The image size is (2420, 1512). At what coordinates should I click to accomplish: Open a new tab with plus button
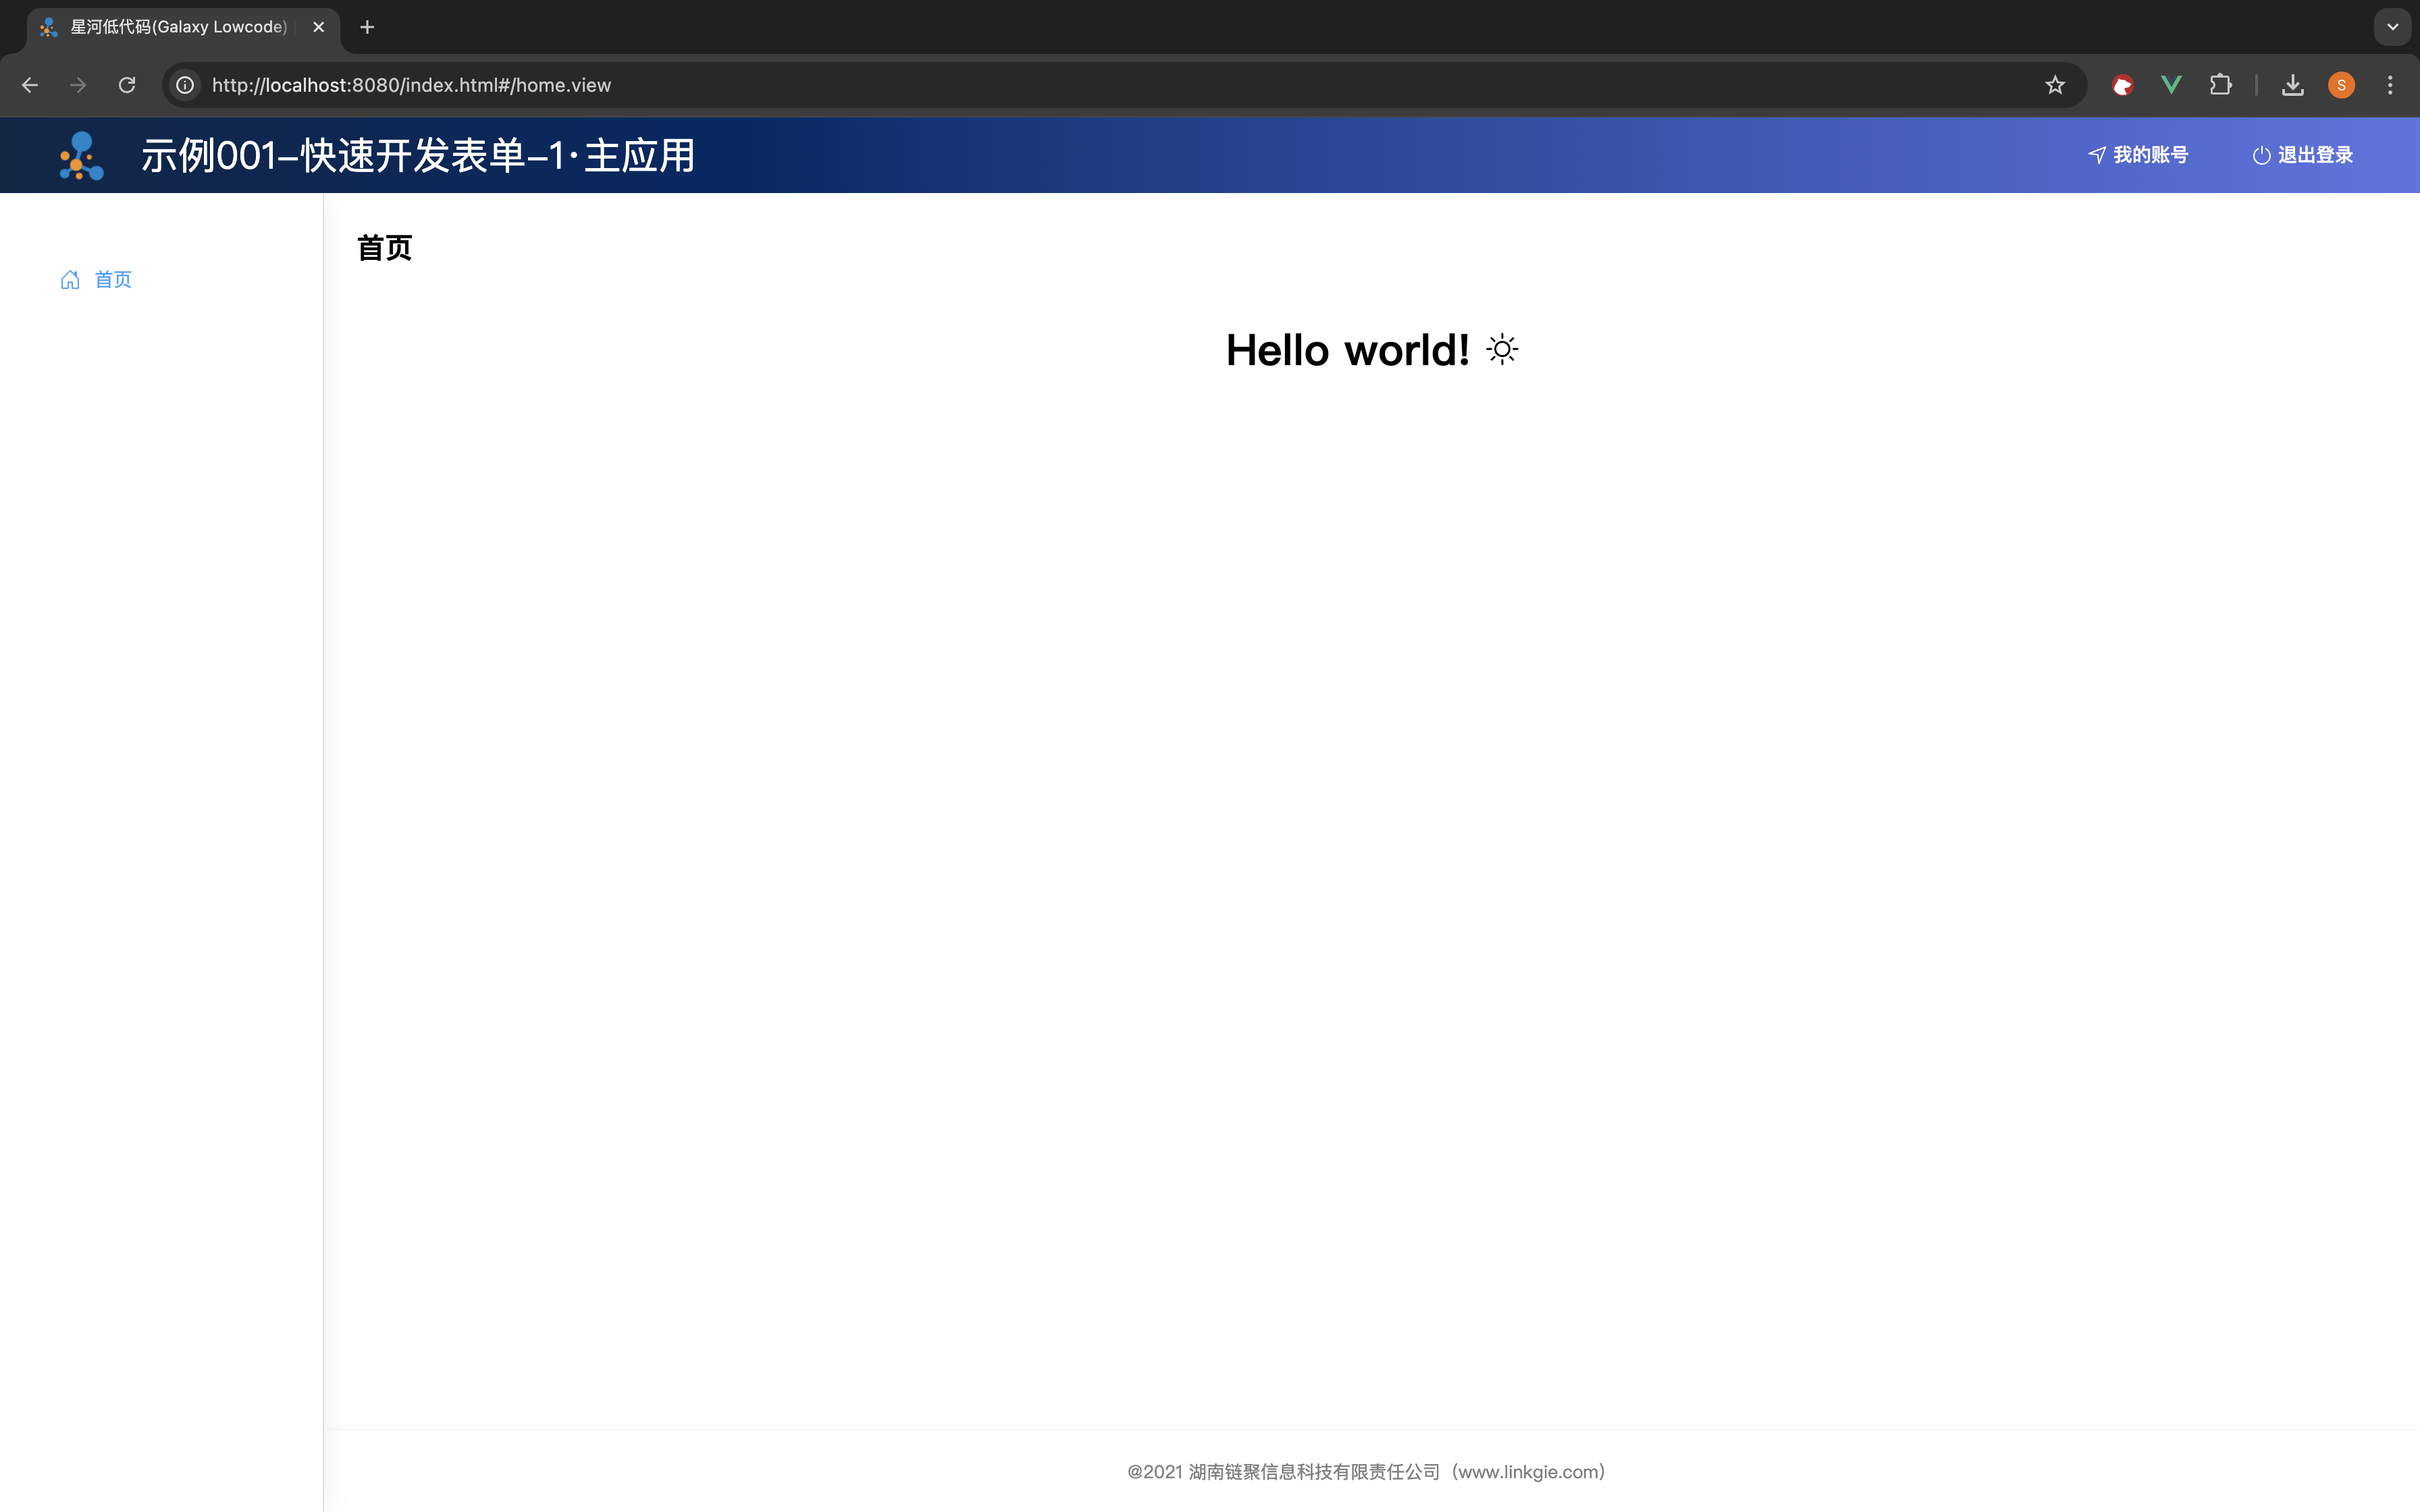point(367,27)
